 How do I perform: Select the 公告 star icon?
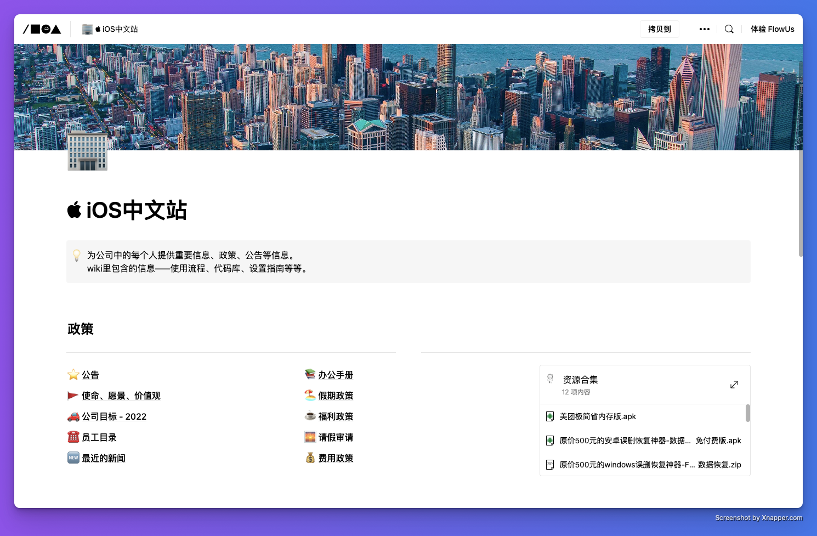coord(73,375)
